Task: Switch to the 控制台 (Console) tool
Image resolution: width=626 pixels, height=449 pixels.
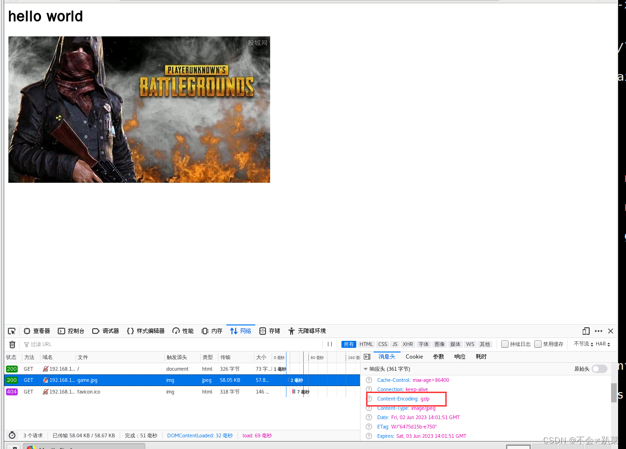Action: [x=71, y=331]
